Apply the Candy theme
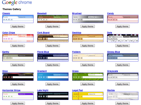 click(x=122, y=27)
